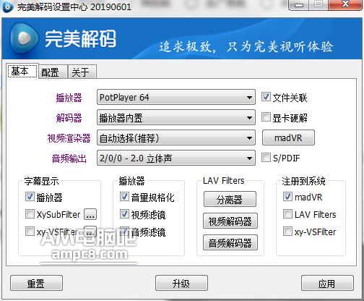The image size is (364, 301).
Task: Switch to the 基本 tab
Action: [x=22, y=71]
